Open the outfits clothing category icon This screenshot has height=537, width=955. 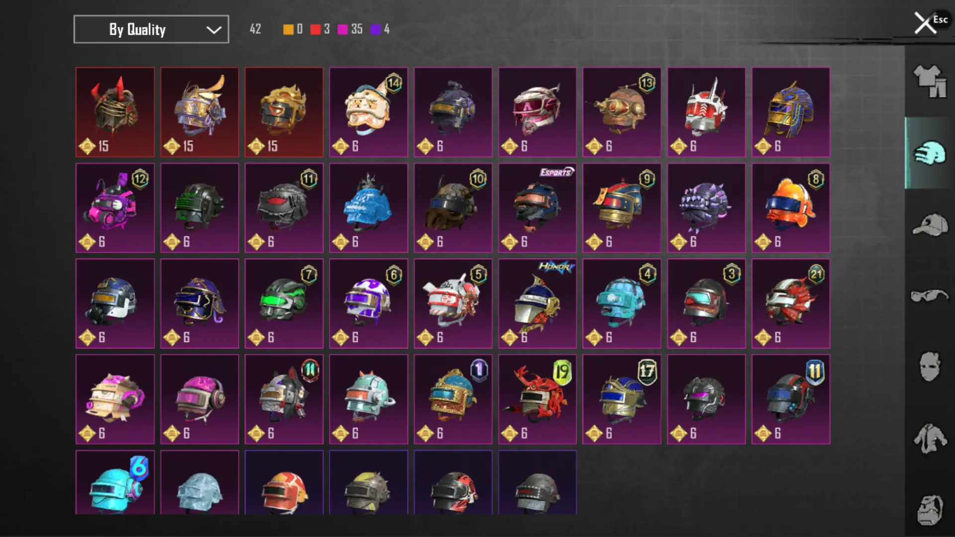[929, 81]
